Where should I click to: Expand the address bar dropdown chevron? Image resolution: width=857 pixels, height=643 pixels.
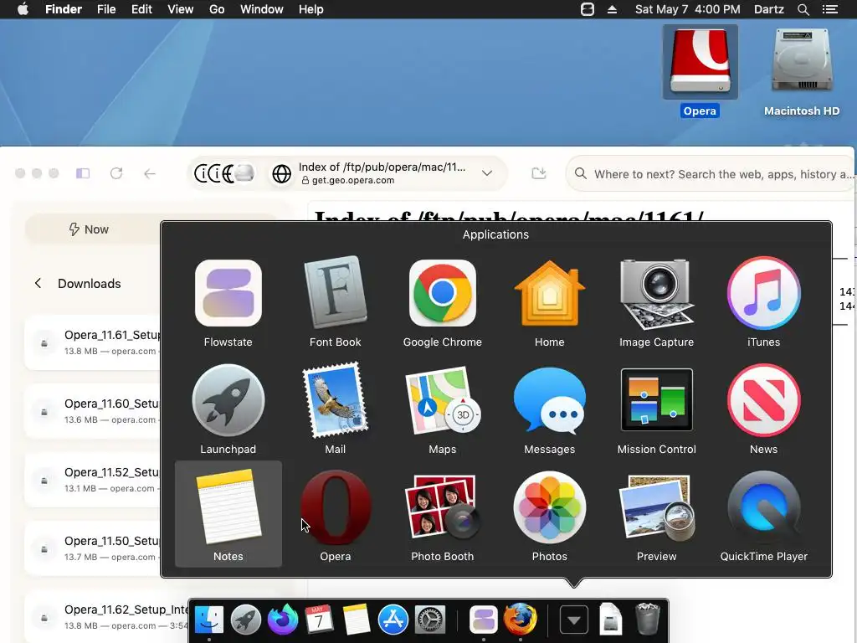click(487, 173)
